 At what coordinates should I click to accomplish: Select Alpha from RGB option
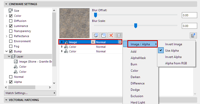click(x=176, y=63)
